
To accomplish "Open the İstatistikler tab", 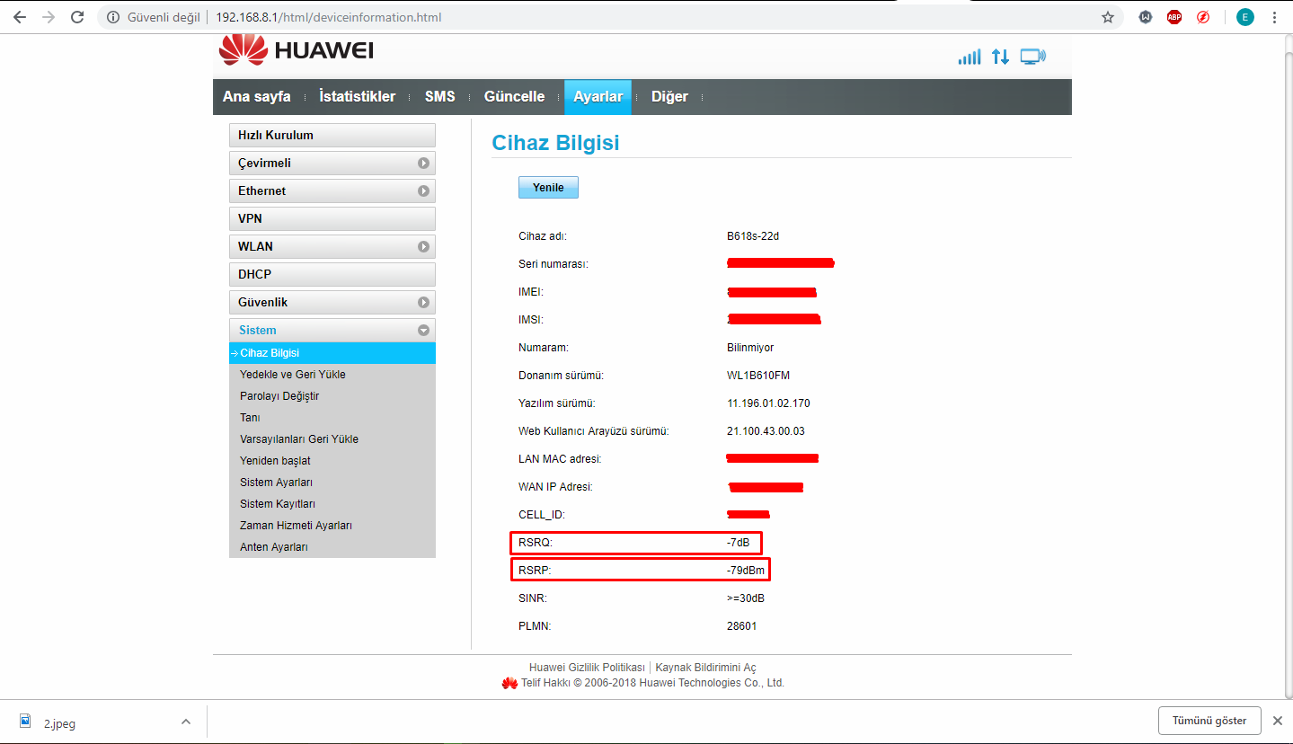I will 358,97.
